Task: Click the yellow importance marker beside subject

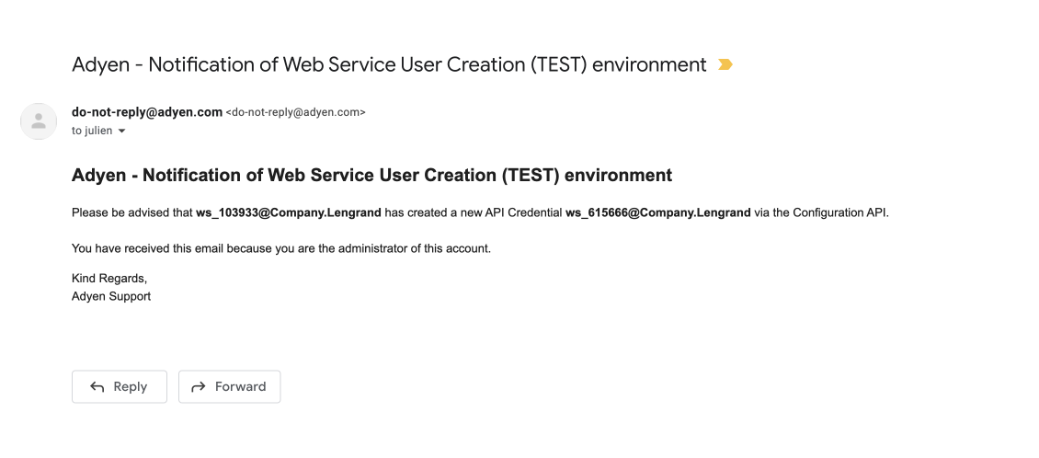Action: point(725,65)
